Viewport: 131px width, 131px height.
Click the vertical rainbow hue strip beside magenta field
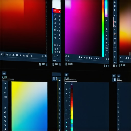(103, 28)
